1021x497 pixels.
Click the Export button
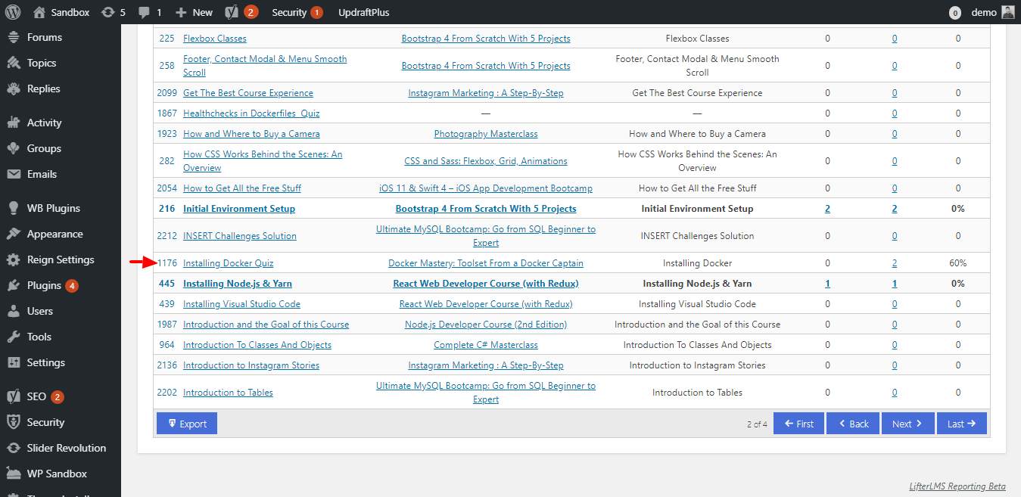187,424
